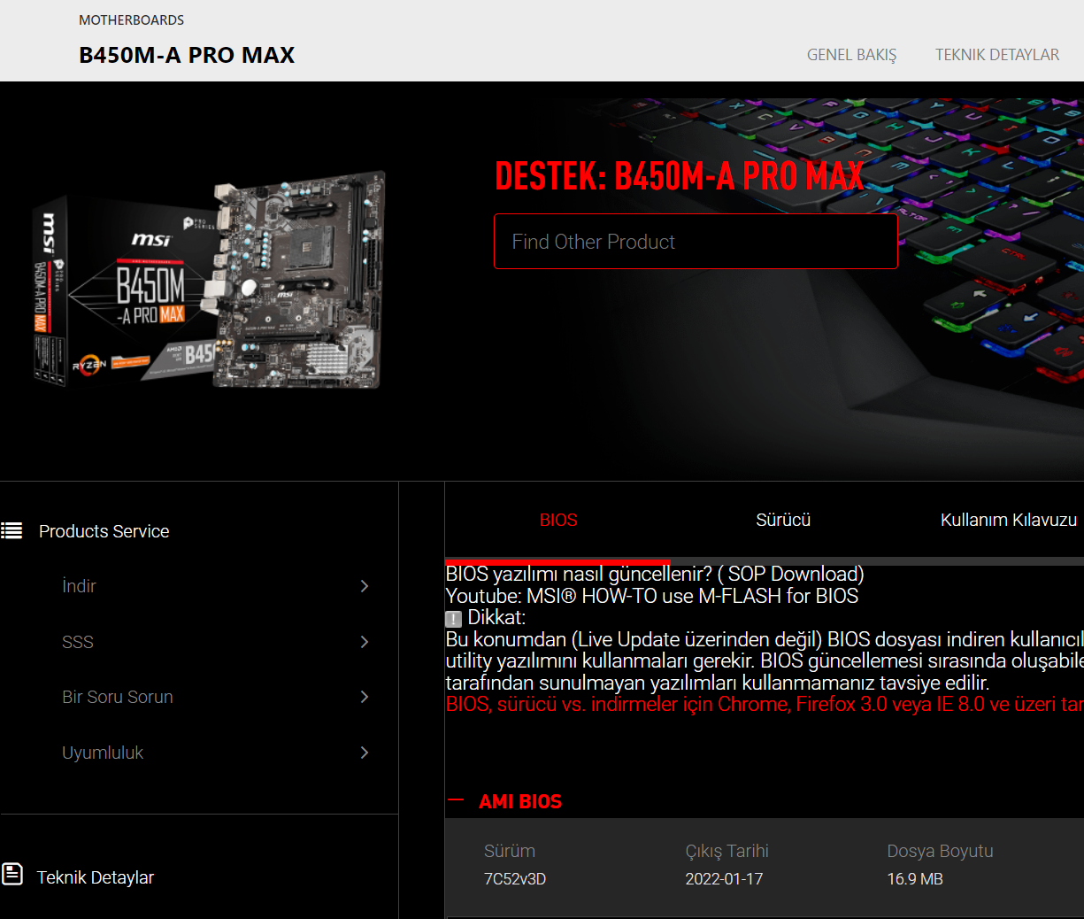The height and width of the screenshot is (919, 1084).
Task: Click the Products Service list icon
Action: 12,531
